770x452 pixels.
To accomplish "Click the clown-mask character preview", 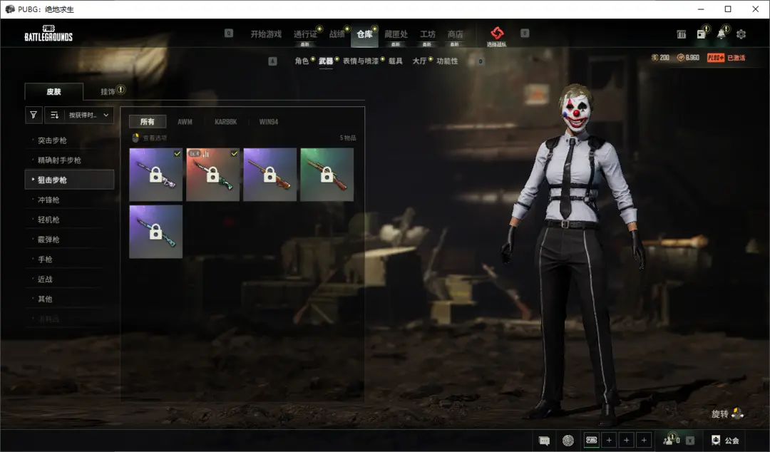I will click(573, 253).
